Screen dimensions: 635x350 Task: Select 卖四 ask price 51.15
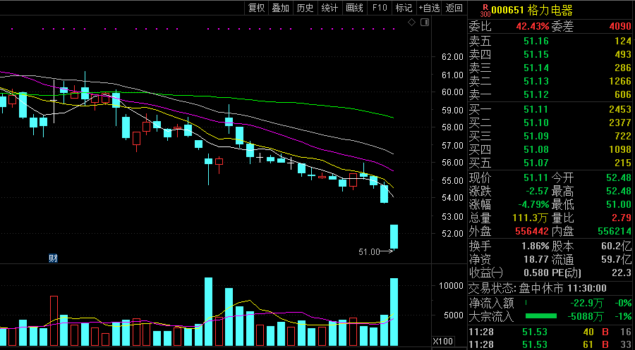coord(536,54)
